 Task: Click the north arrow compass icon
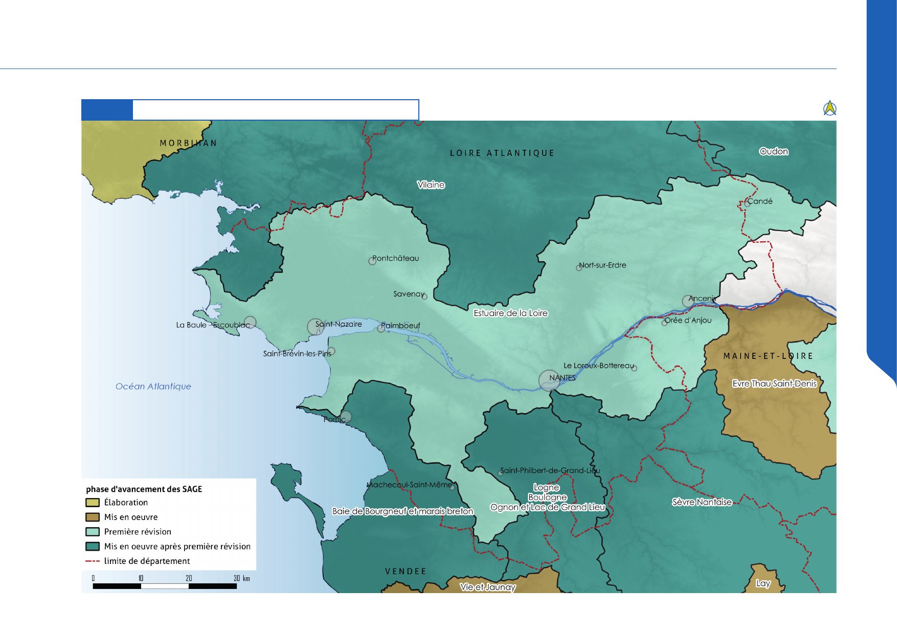[x=829, y=108]
